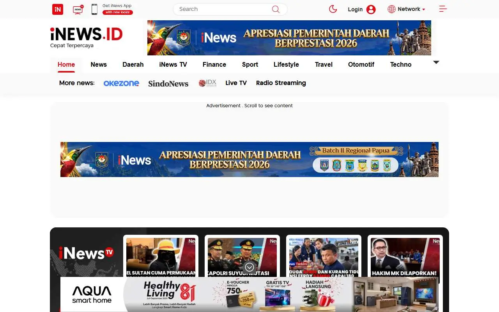Open the Otomotif section
Viewport: 499px width, 312px height.
(x=361, y=64)
